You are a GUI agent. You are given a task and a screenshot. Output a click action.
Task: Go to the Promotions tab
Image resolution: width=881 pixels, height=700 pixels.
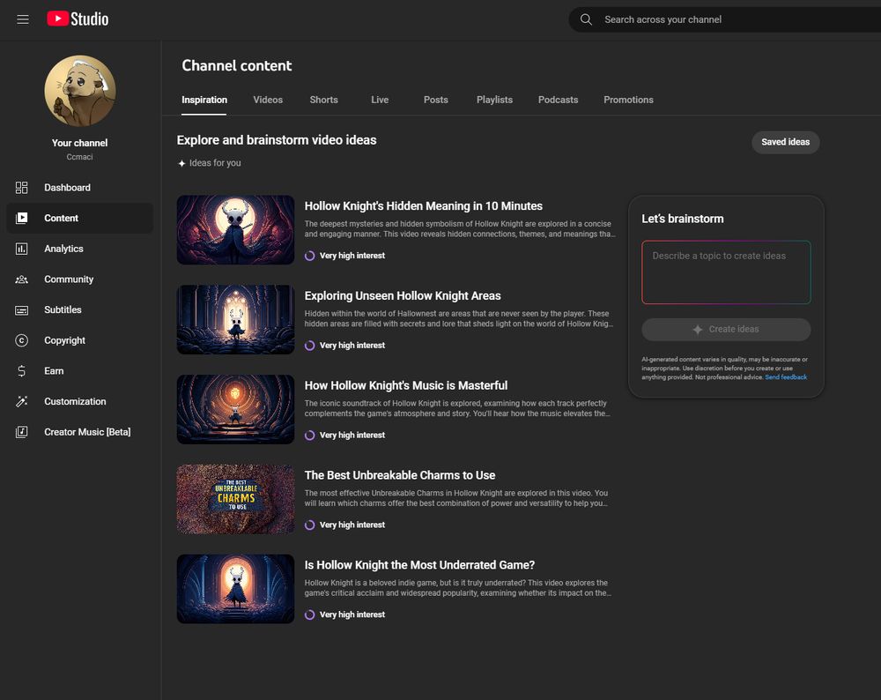pos(628,100)
